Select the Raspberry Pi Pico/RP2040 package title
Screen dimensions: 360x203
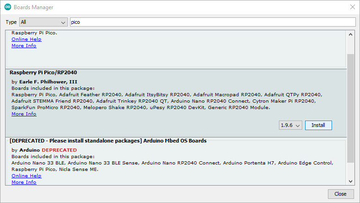click(x=44, y=72)
